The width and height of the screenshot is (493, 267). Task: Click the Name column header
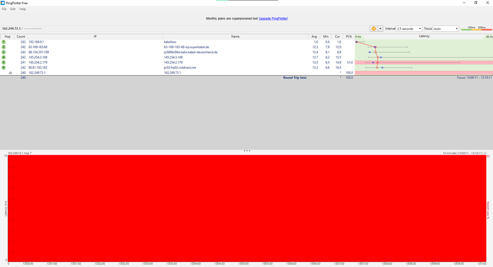[235, 36]
